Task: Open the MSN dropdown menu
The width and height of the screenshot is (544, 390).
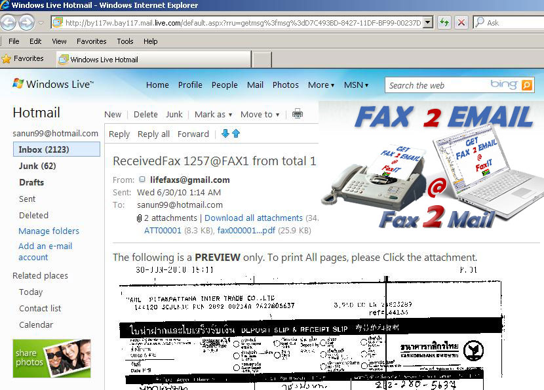Action: click(356, 85)
